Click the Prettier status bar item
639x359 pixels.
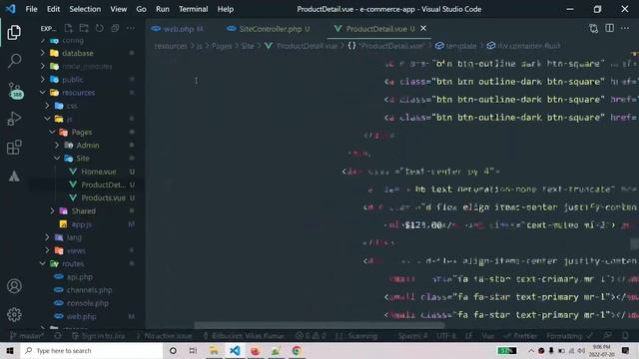(520, 336)
